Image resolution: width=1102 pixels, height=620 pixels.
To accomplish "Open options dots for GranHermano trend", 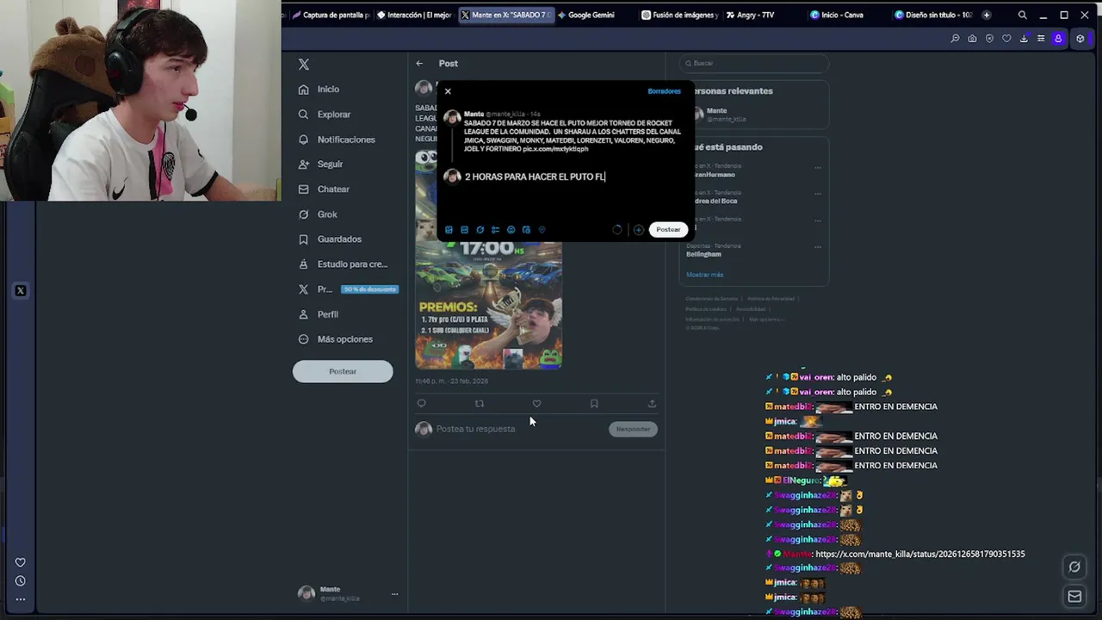I will pyautogui.click(x=818, y=168).
